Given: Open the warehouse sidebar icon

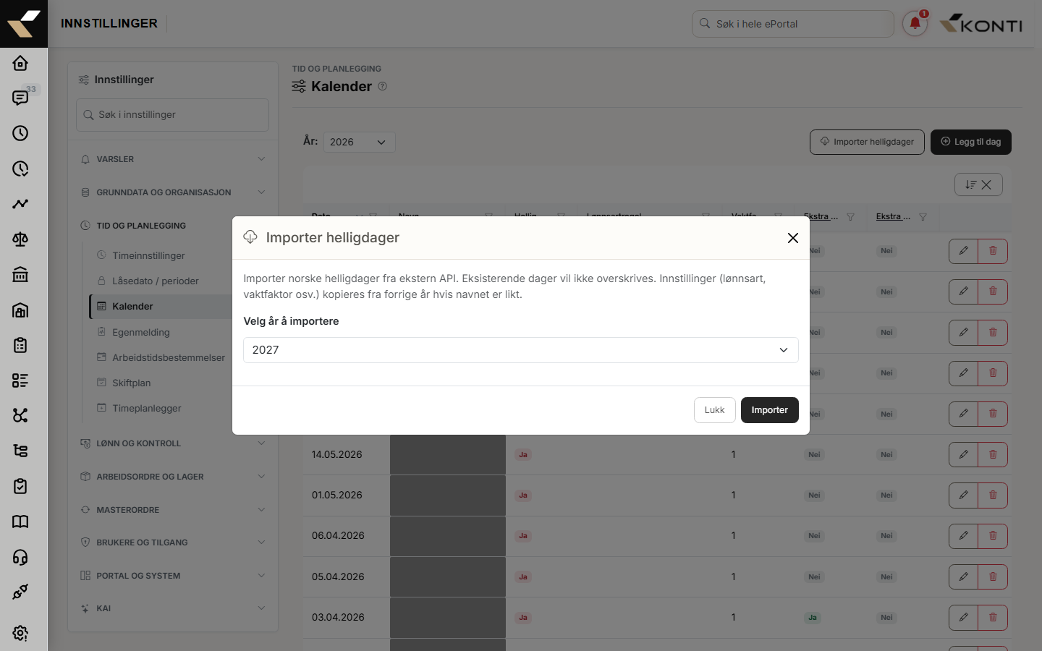Looking at the screenshot, I should pos(20,310).
